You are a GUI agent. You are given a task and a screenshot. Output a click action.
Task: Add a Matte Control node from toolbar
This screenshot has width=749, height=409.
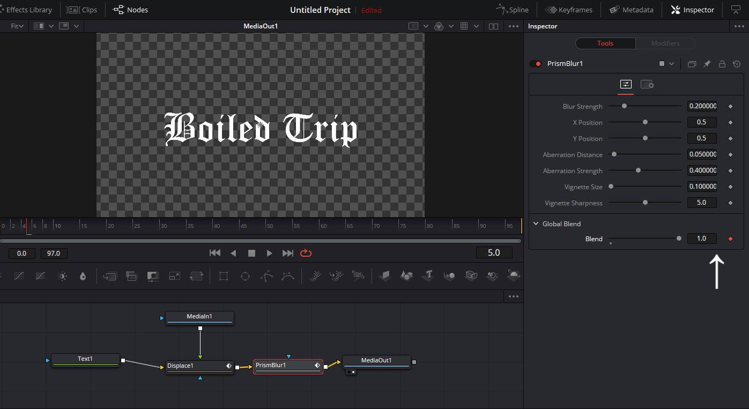point(153,276)
